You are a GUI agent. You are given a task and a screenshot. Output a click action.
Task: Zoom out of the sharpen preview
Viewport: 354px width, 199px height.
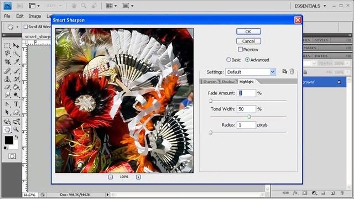tap(110, 177)
